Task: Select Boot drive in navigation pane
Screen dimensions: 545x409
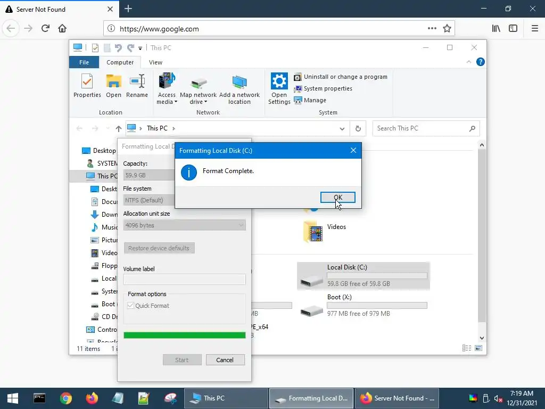Action: pyautogui.click(x=104, y=304)
